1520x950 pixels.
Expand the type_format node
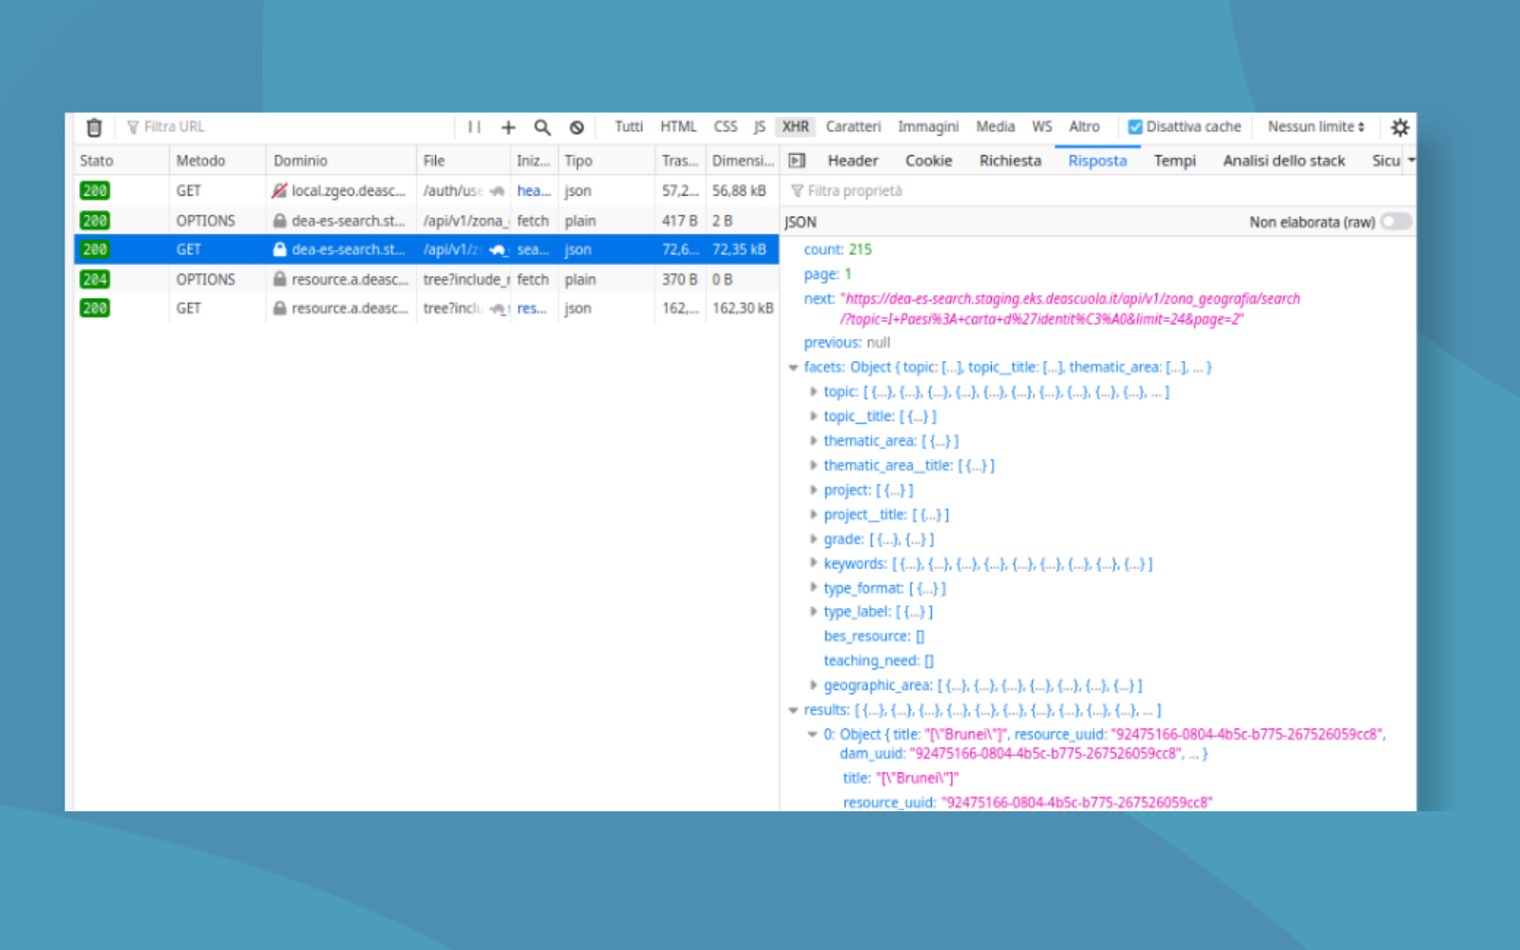coord(813,588)
